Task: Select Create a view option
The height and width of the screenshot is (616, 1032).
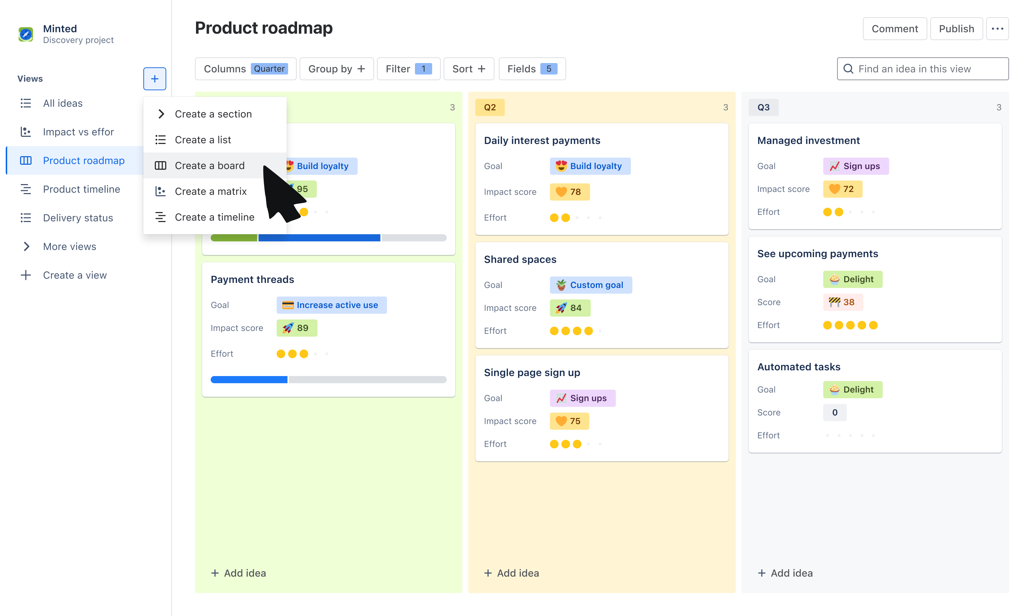Action: (74, 275)
